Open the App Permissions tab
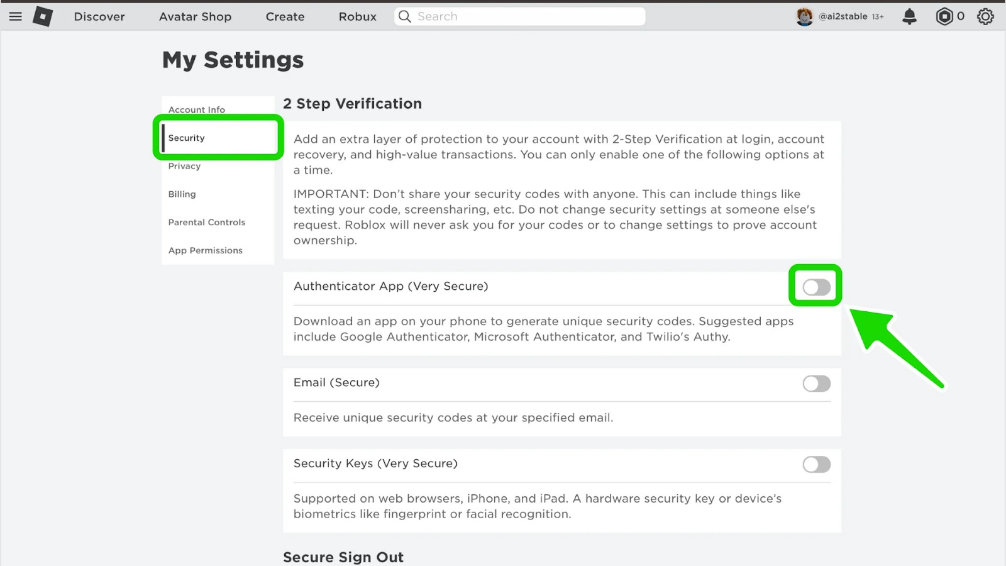Viewport: 1006px width, 566px height. tap(206, 250)
